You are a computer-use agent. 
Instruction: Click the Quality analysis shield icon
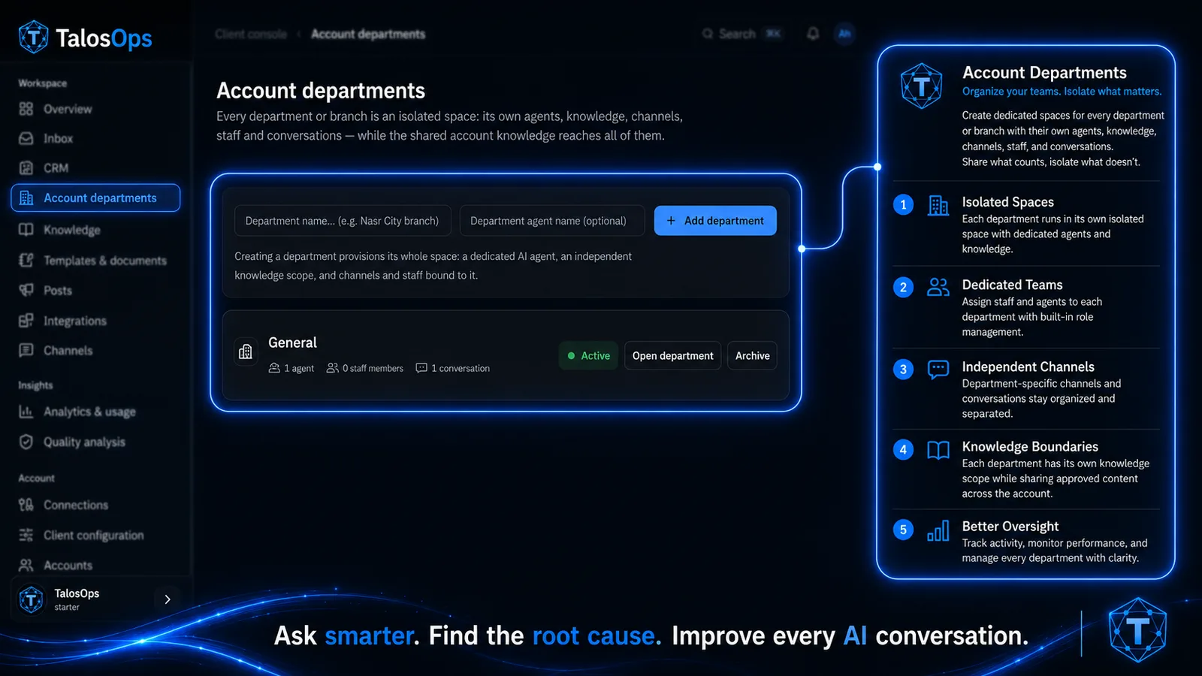click(x=26, y=442)
